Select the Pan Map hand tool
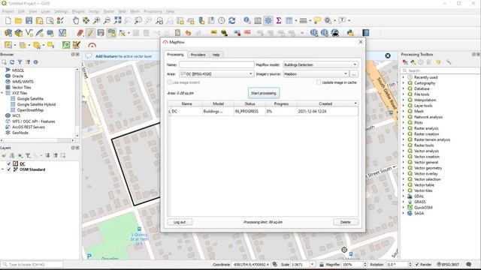Screen dimensions: 481x270 [x=76, y=20]
